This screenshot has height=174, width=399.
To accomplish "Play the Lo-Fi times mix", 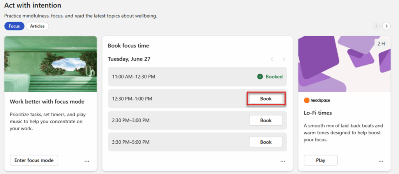I will [320, 160].
